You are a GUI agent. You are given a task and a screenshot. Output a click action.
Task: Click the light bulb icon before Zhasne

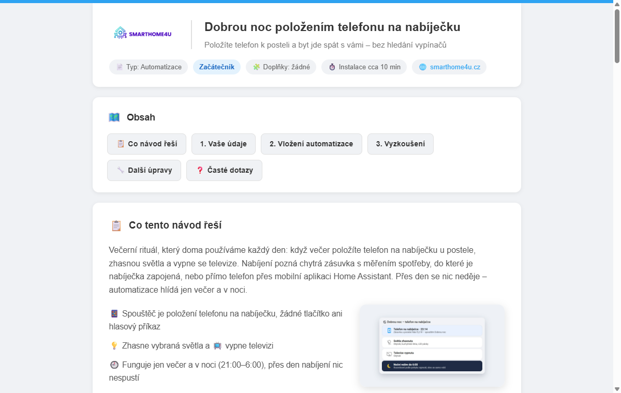(x=114, y=345)
